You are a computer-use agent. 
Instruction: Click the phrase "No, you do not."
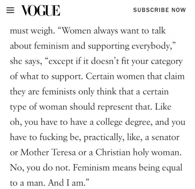point(40,168)
